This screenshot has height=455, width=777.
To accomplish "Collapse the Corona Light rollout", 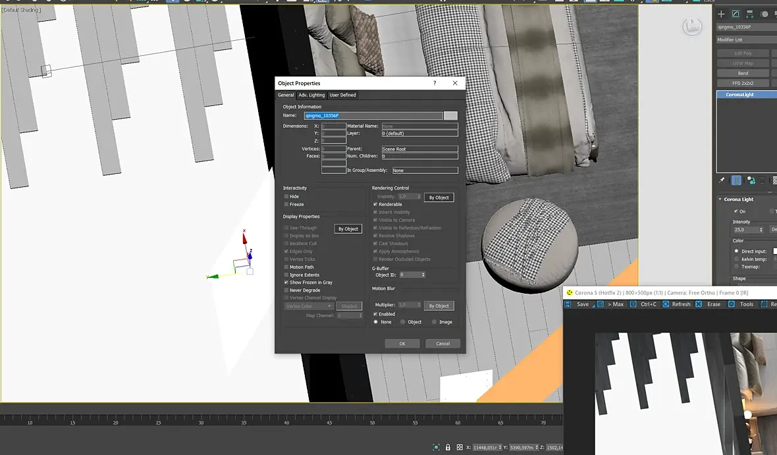I will point(738,199).
